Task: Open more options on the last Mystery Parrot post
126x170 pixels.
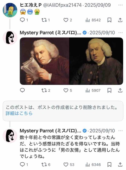Action: pos(120,131)
